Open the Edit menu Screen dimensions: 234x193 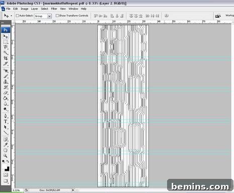16,9
